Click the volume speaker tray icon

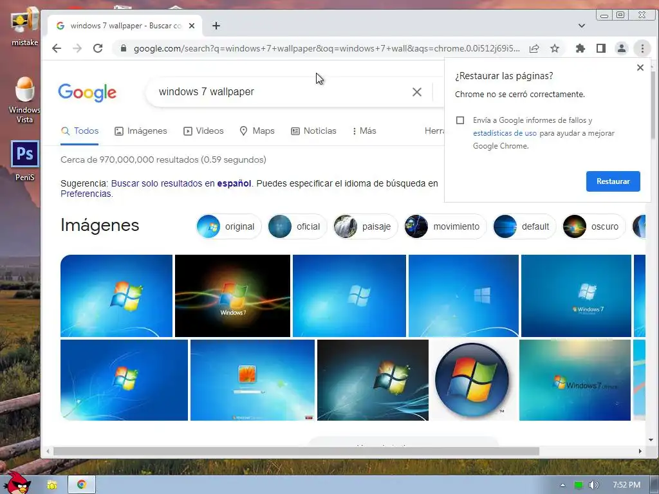pos(593,485)
